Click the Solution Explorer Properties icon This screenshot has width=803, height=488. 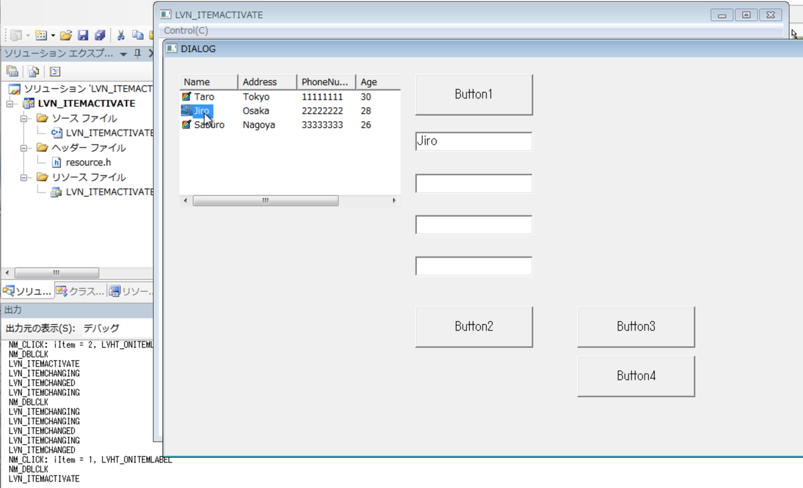coord(12,72)
